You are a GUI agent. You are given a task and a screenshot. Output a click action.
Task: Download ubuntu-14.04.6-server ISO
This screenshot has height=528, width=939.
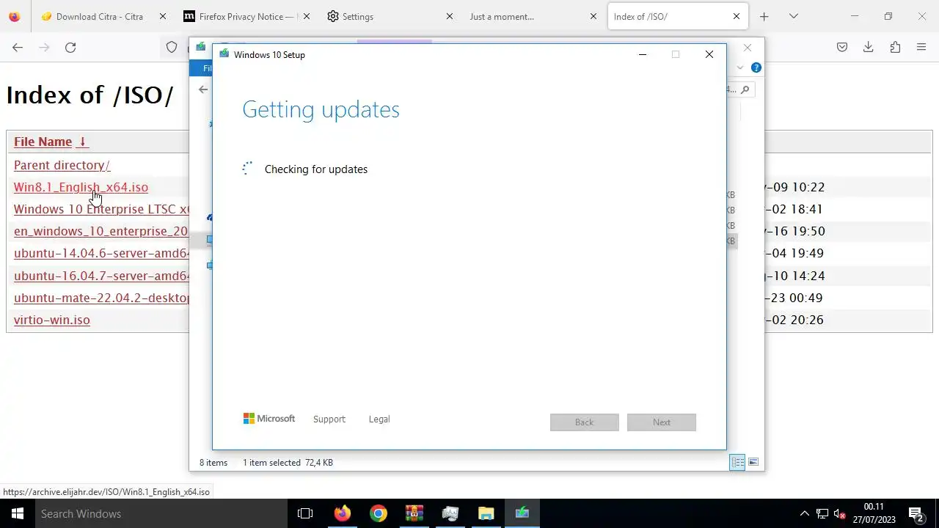(x=101, y=253)
